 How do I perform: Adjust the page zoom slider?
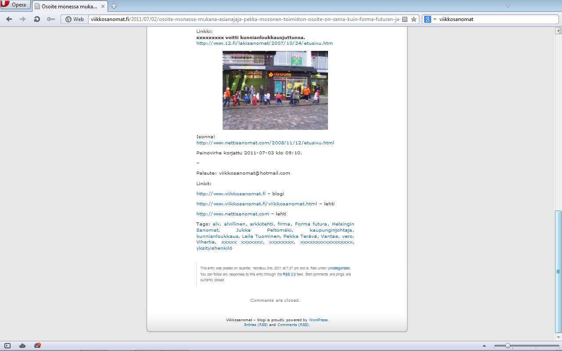coord(508,346)
